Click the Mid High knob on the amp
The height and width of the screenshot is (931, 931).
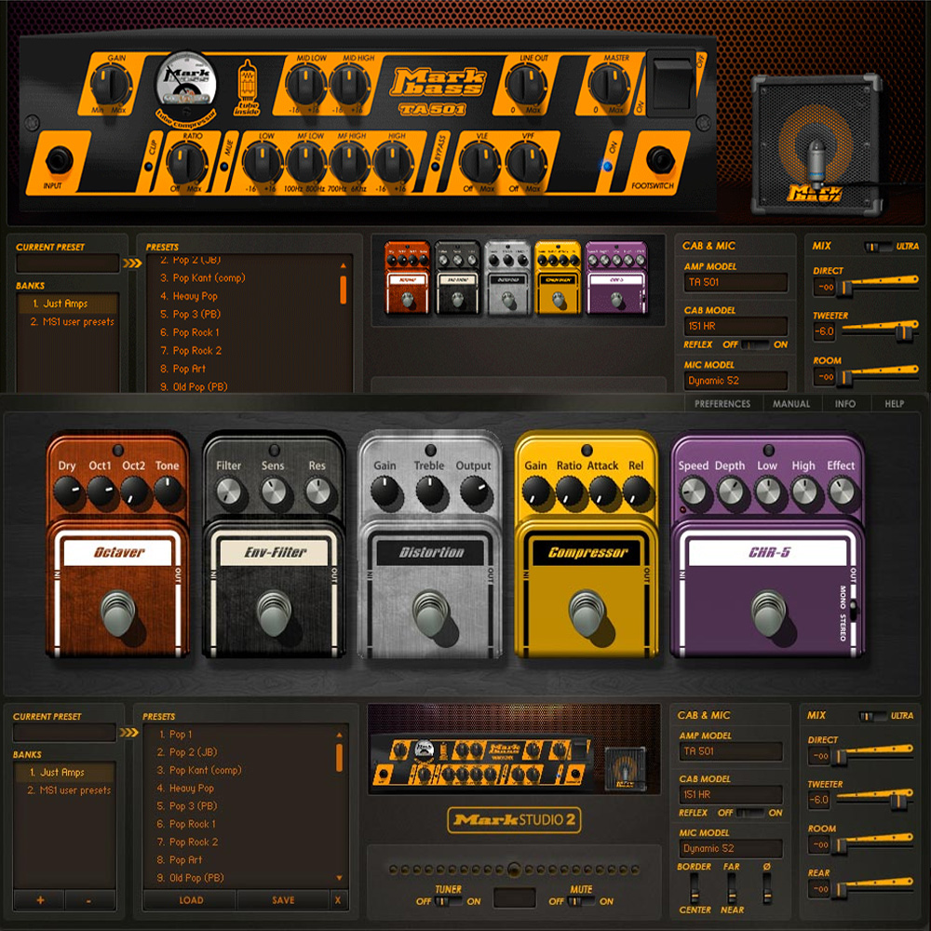[x=350, y=85]
